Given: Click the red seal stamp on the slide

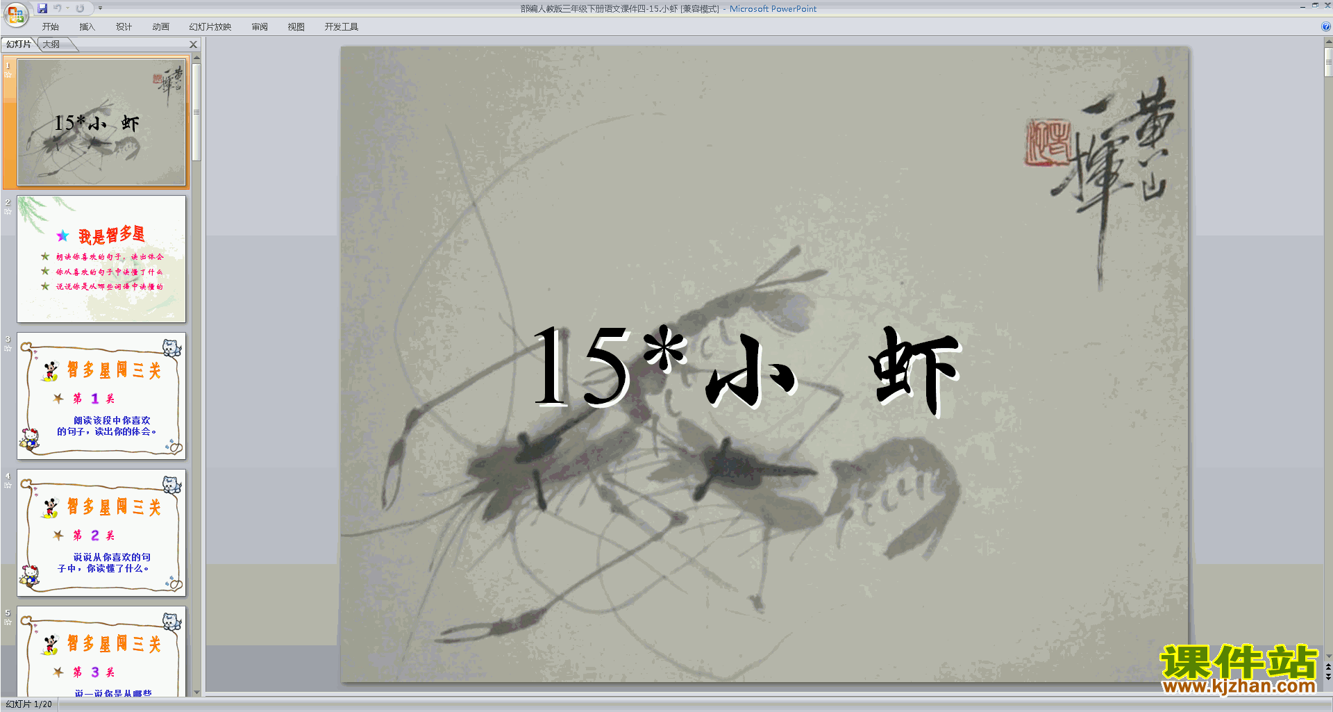Looking at the screenshot, I should click(1048, 142).
